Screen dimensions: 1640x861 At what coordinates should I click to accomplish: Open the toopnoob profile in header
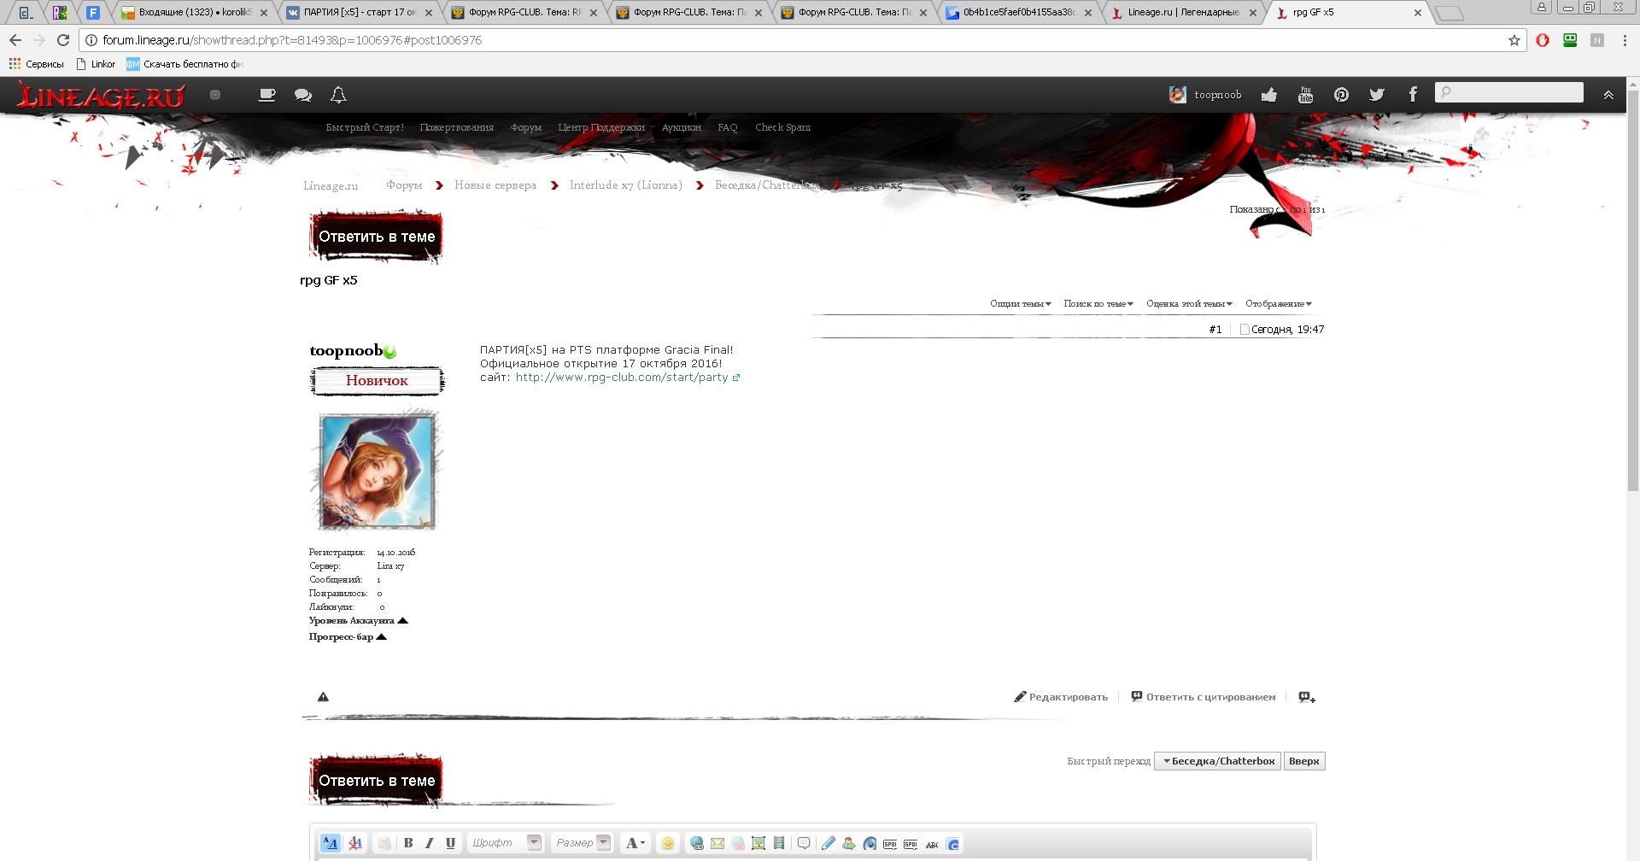pos(1205,95)
